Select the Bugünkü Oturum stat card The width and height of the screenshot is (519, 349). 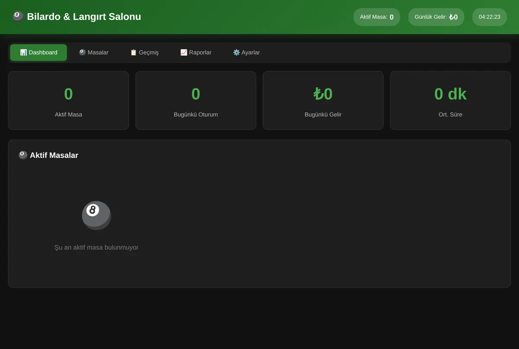196,100
